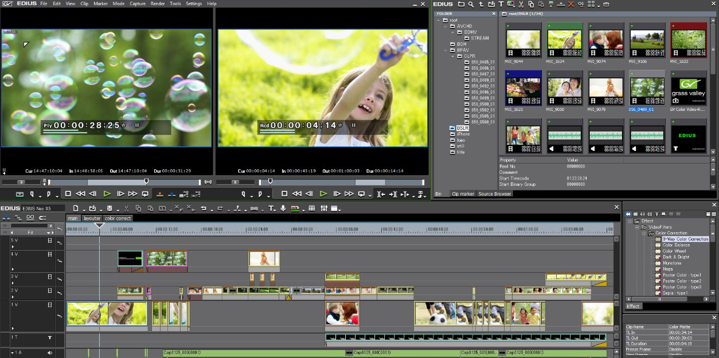
Task: Select the MVI_1624 clip thumbnail
Action: (565, 40)
